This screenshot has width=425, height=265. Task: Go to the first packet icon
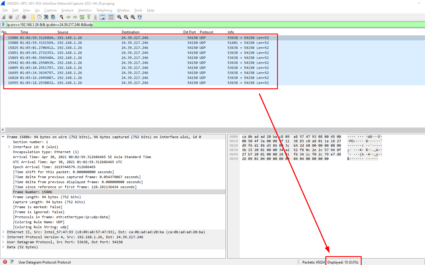[89, 17]
